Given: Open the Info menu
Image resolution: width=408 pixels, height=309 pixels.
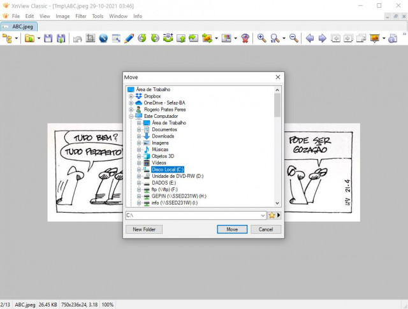Looking at the screenshot, I should pos(138,16).
